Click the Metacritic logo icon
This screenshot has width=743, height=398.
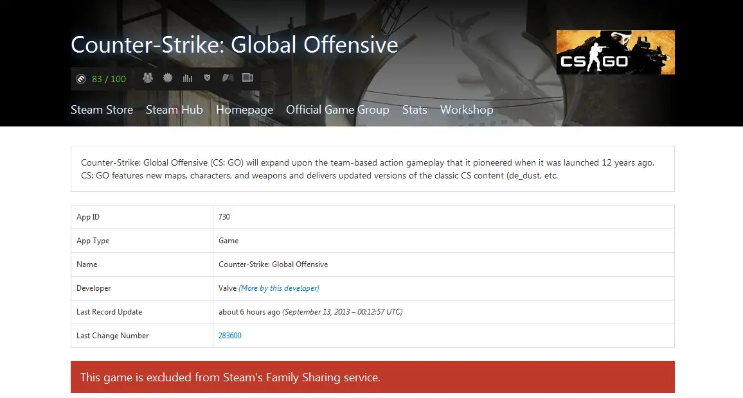(81, 79)
